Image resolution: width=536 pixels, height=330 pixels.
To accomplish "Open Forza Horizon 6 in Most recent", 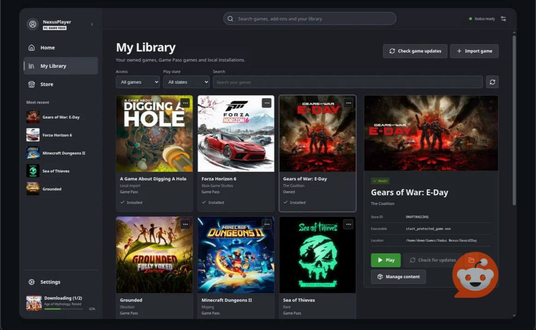I will point(60,135).
